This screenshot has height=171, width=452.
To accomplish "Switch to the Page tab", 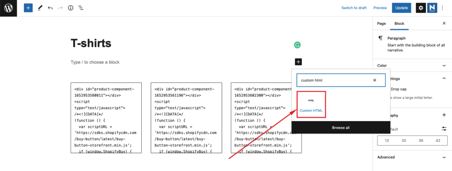I will tap(381, 24).
